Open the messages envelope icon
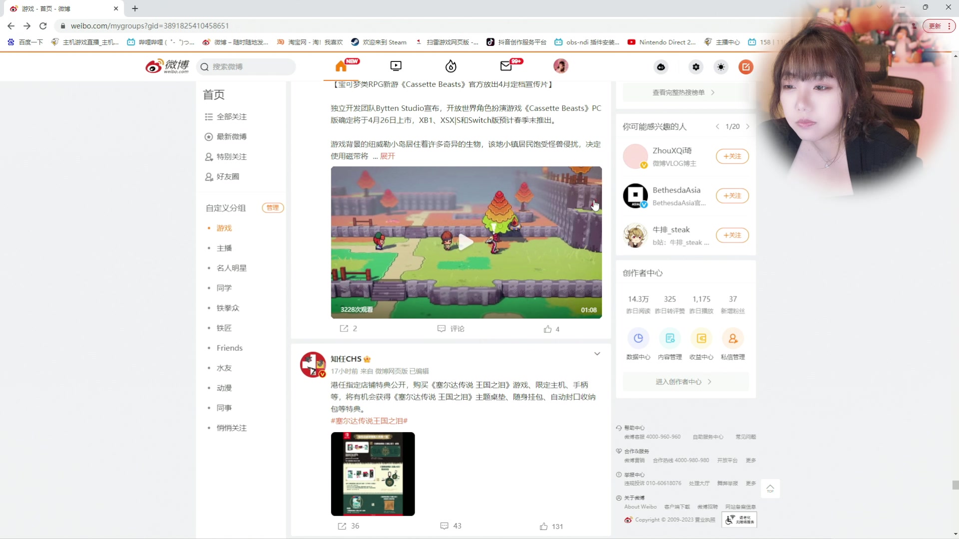The width and height of the screenshot is (959, 539). pos(506,66)
